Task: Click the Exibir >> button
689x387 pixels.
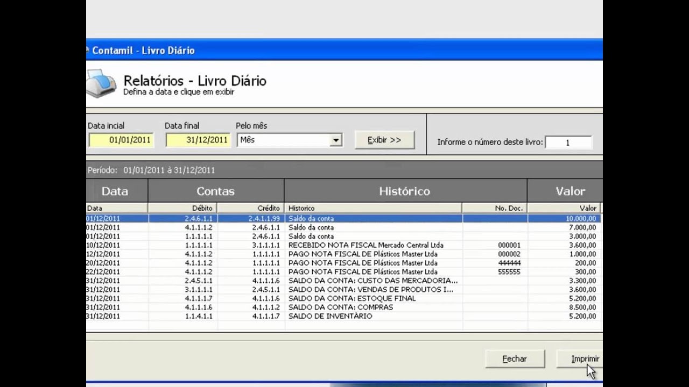Action: [x=384, y=140]
